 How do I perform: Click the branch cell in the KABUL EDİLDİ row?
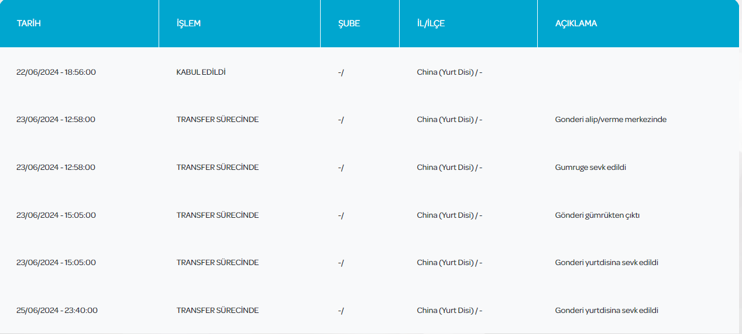point(341,72)
